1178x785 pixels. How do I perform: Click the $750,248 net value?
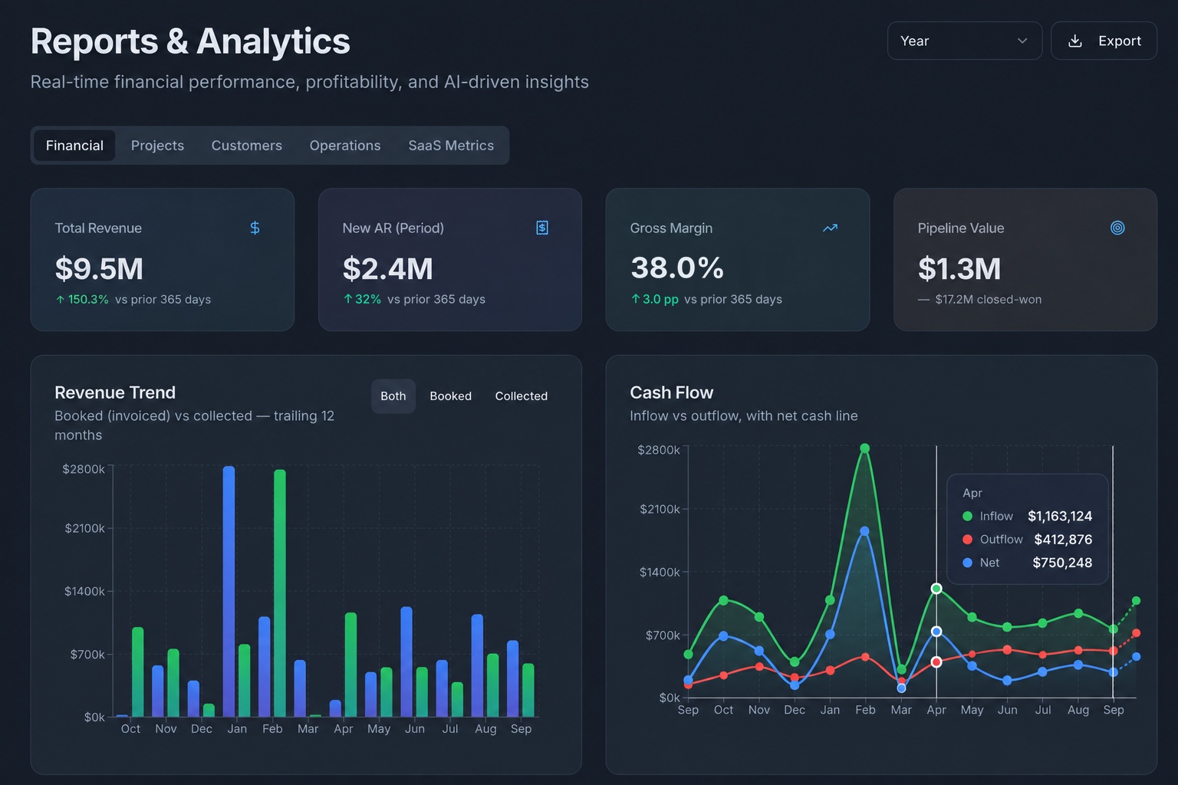tap(1062, 563)
